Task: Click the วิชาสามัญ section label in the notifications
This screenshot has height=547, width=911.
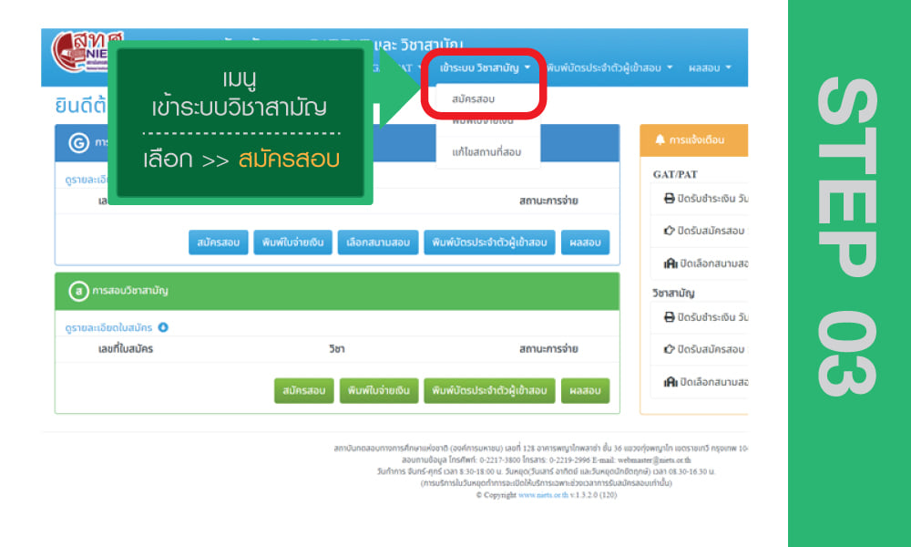Action: click(673, 293)
